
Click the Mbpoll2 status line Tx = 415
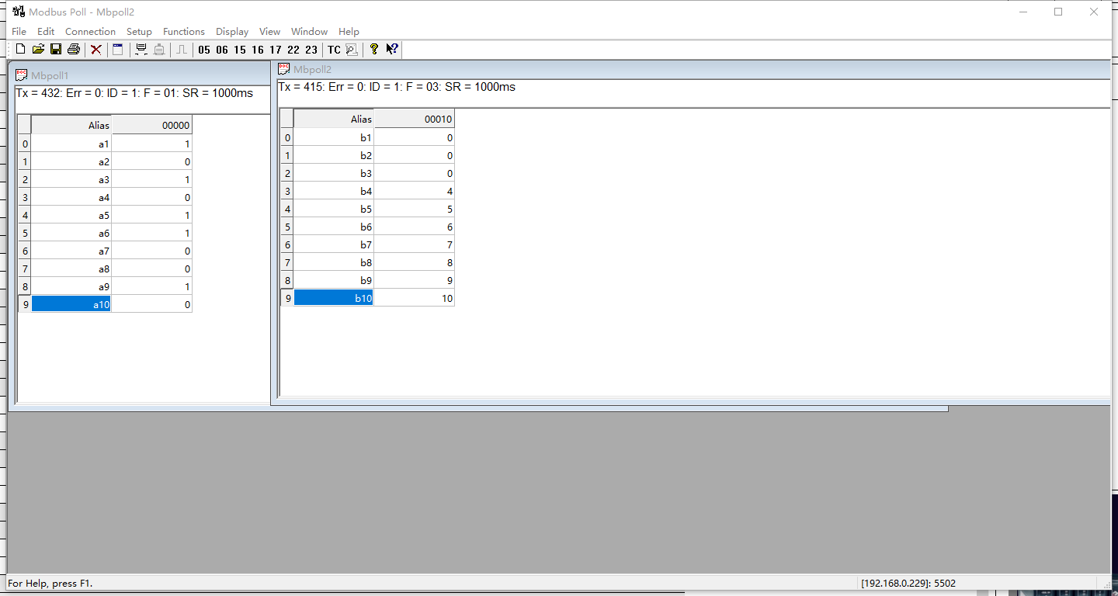(x=397, y=87)
